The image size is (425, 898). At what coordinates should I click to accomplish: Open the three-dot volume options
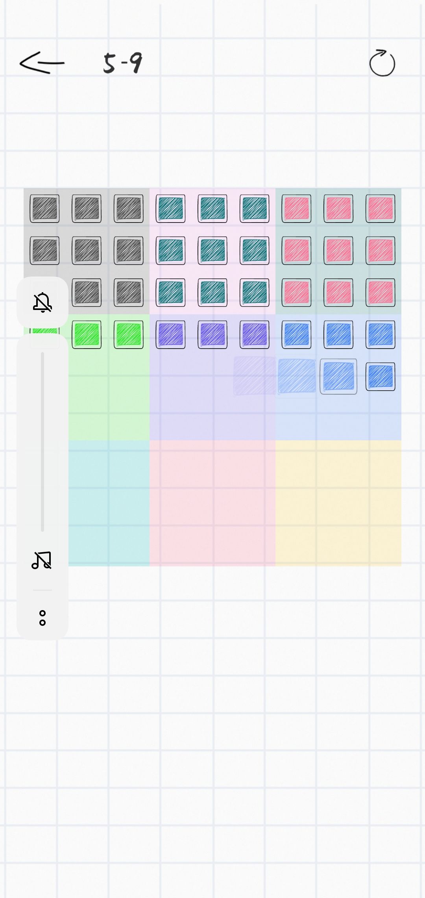point(42,618)
